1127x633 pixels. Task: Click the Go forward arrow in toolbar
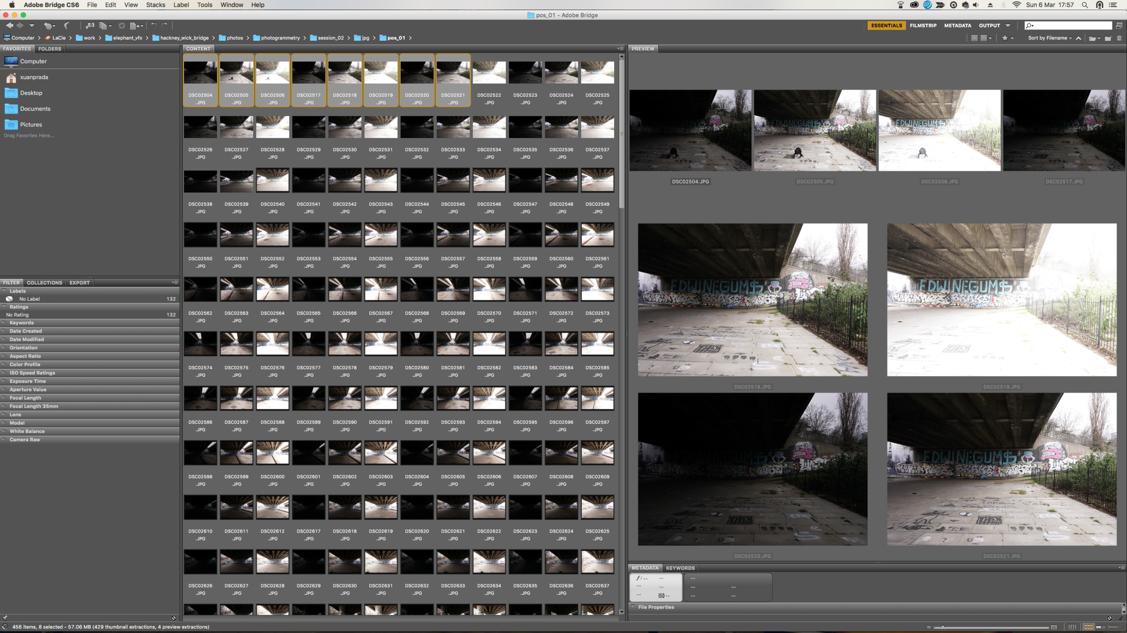point(20,26)
